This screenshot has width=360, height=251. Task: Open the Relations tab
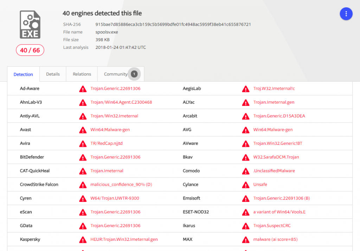82,74
